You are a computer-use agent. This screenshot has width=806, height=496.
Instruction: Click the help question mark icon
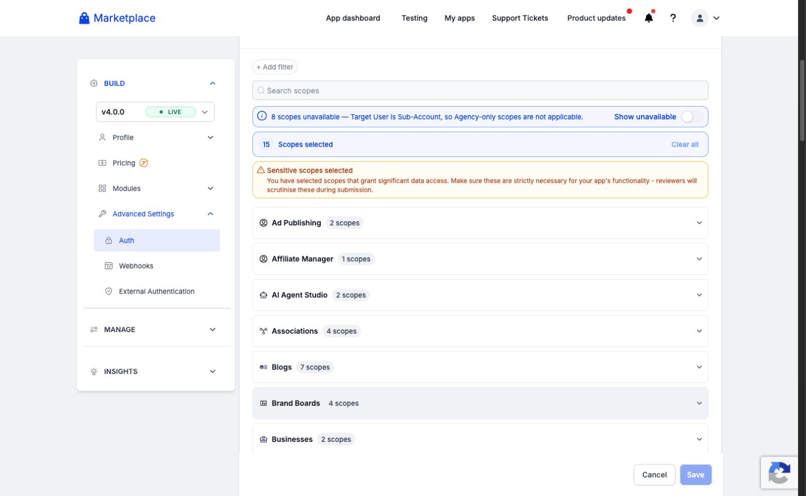coord(673,18)
